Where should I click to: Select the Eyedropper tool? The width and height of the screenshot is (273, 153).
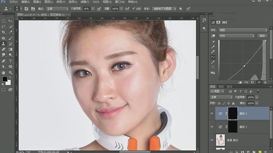(x=10, y=32)
